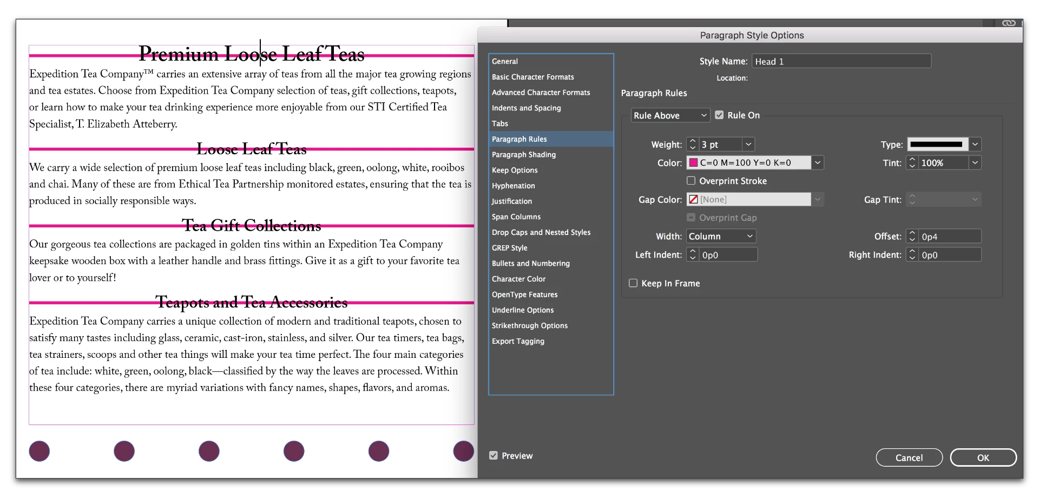
Task: Click the Weight stepper arrows
Action: [x=693, y=144]
